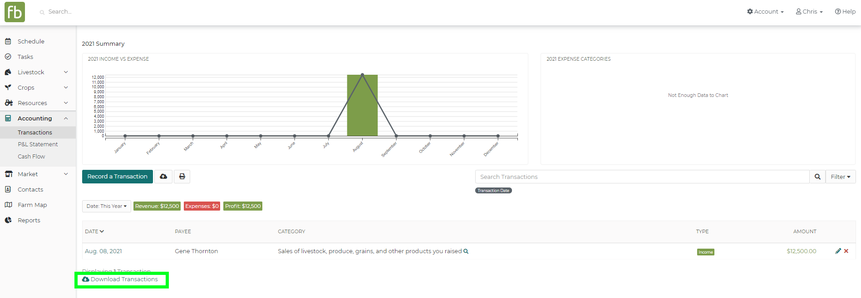Click the Contacts address book icon
861x298 pixels.
pos(8,189)
